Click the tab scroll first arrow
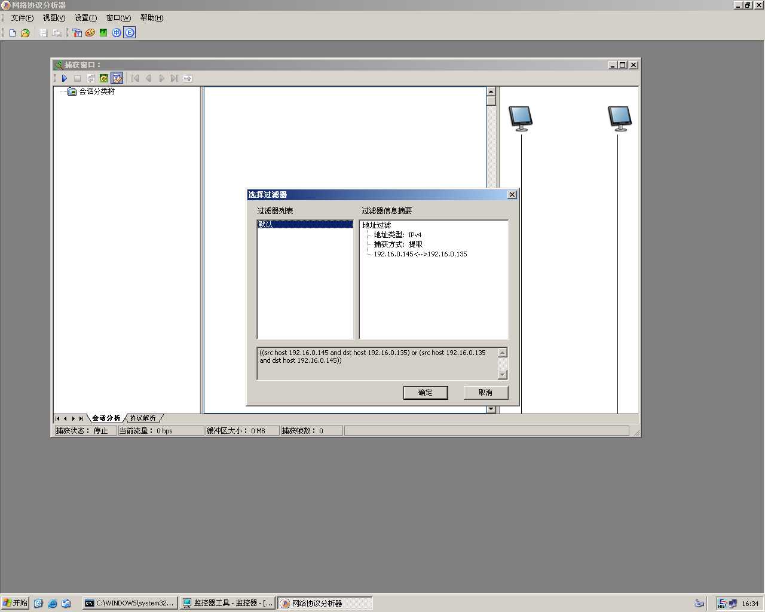 pyautogui.click(x=57, y=418)
